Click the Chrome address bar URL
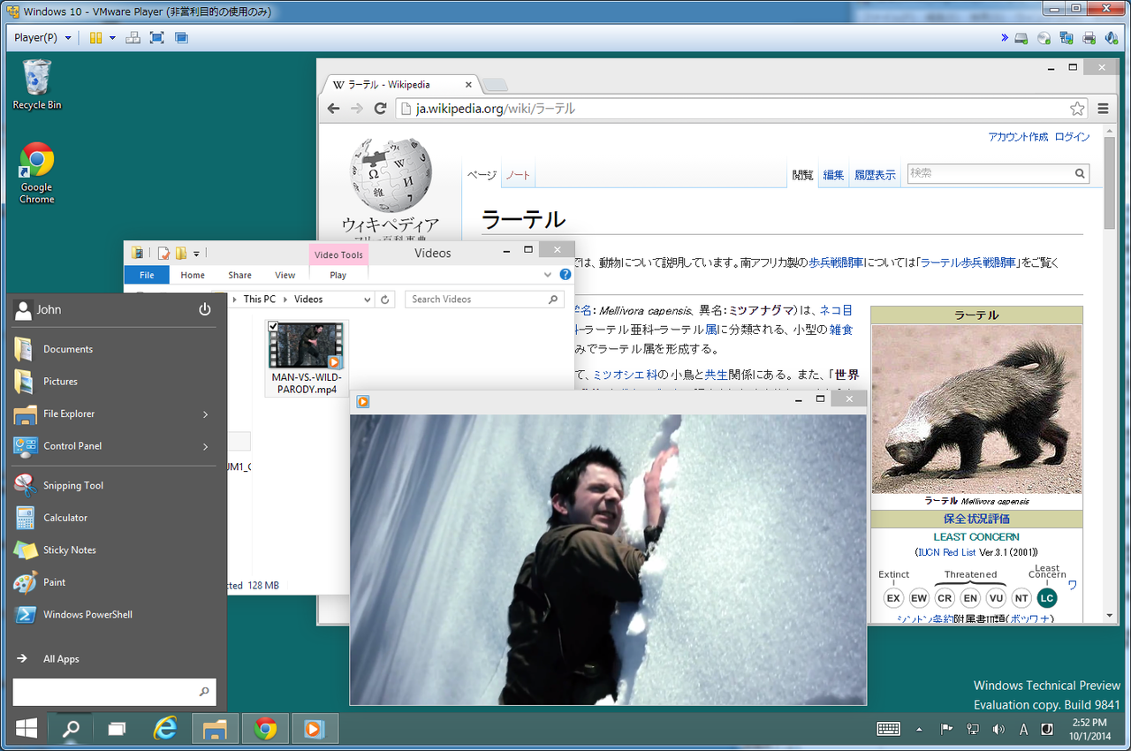Image resolution: width=1131 pixels, height=751 pixels. coord(496,109)
